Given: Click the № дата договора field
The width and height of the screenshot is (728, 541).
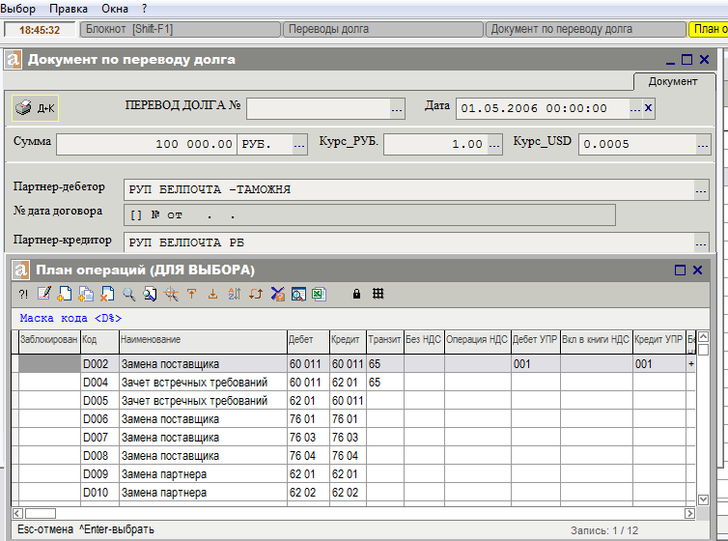Looking at the screenshot, I should 370,215.
